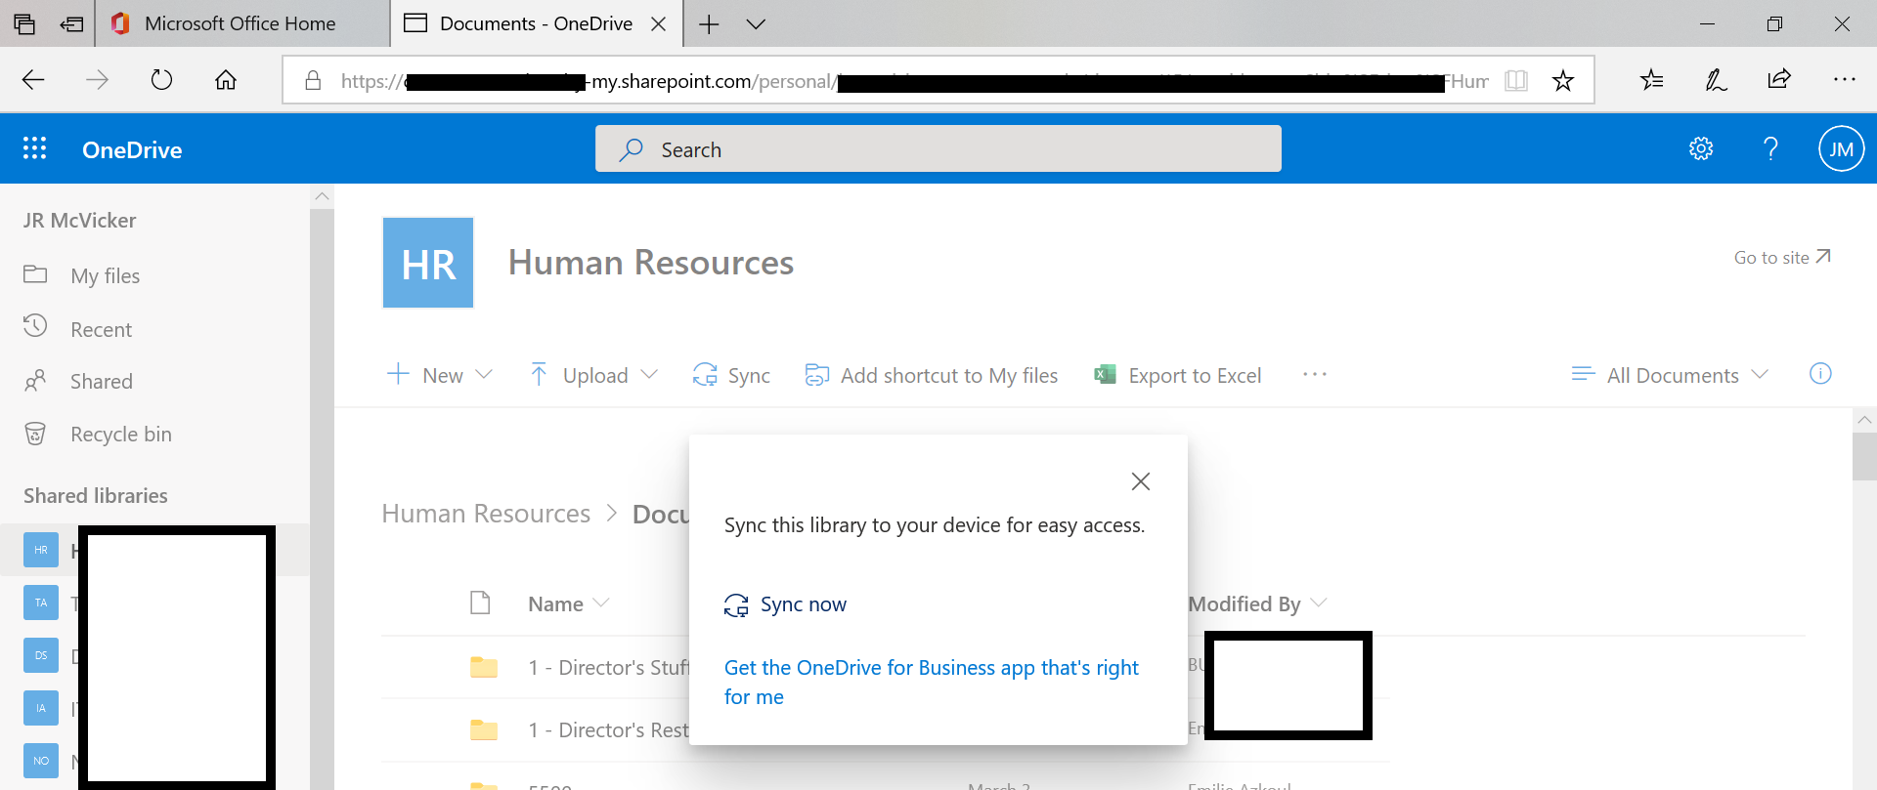Viewport: 1877px width, 790px height.
Task: Click the browser share icon
Action: coord(1779,79)
